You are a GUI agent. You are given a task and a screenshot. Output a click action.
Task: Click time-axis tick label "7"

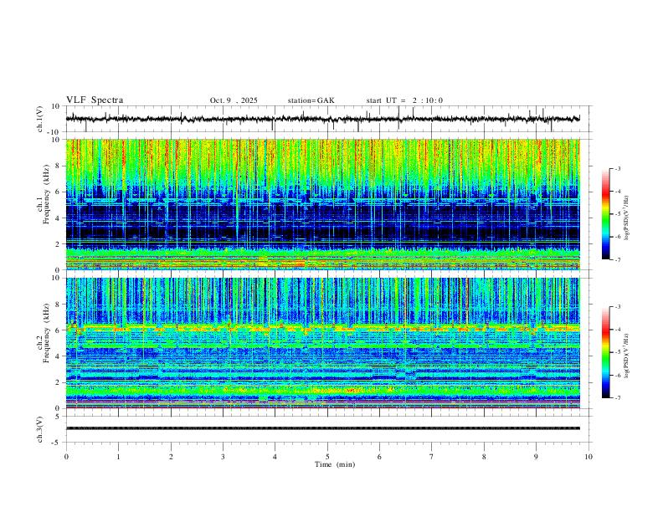[x=432, y=457]
